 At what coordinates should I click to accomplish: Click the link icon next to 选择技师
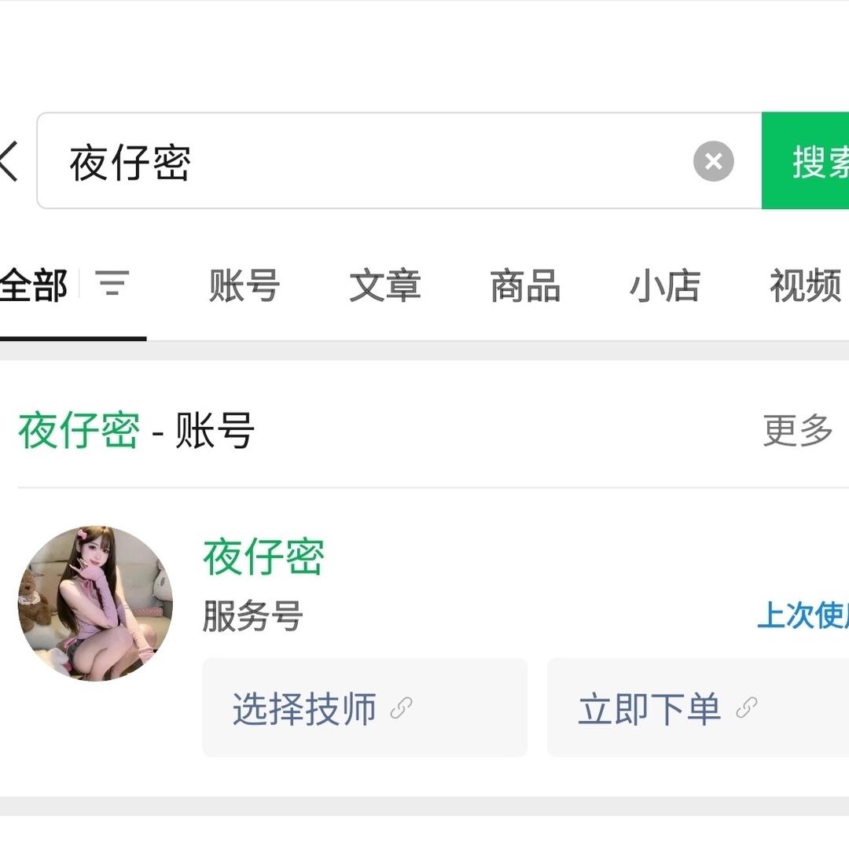click(x=402, y=708)
